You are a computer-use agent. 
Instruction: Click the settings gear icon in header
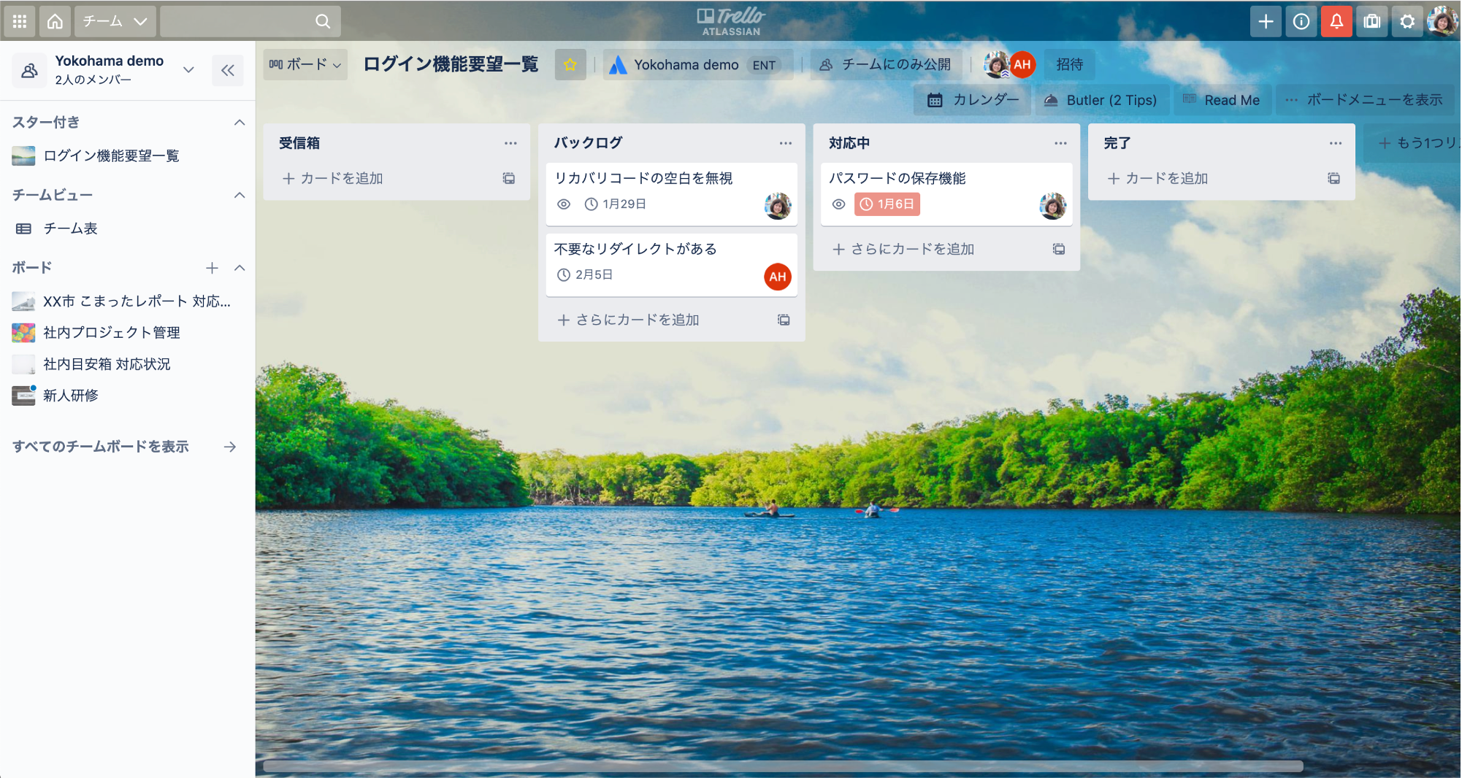[1406, 21]
